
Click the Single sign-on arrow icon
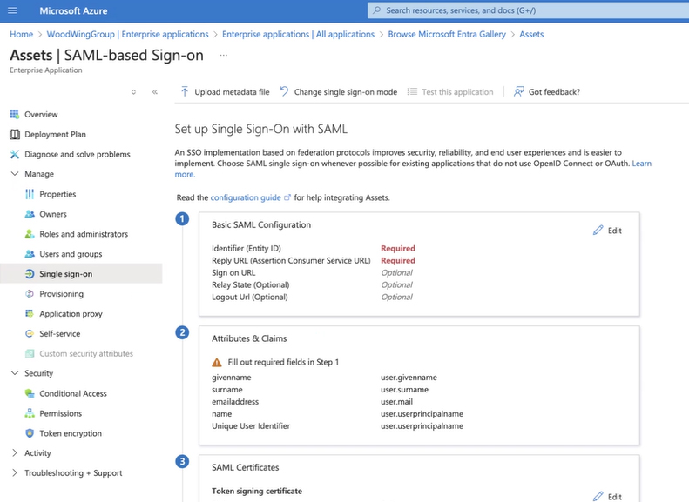pos(30,274)
